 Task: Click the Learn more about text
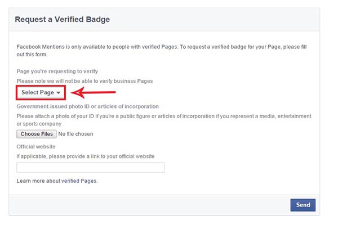[x=38, y=181]
